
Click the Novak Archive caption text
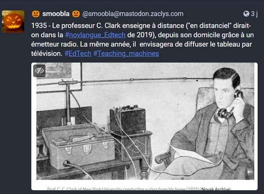coord(216,189)
